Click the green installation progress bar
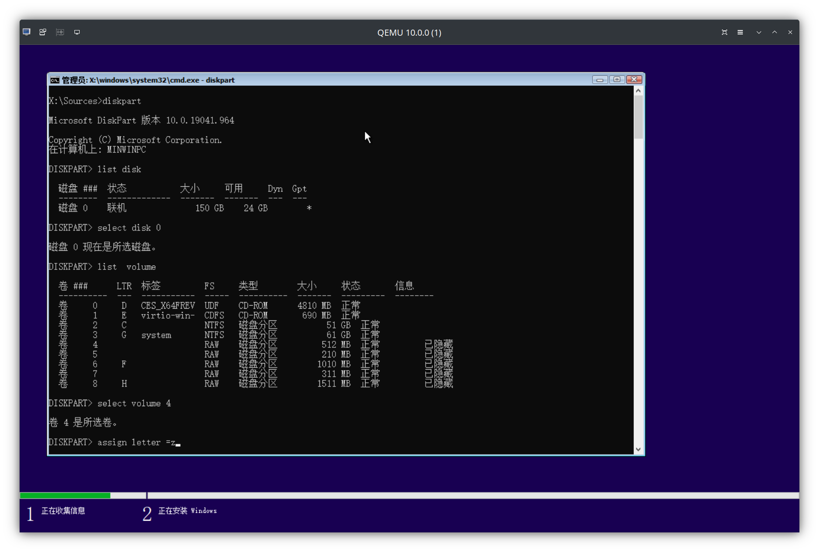The width and height of the screenshot is (819, 552). 64,495
